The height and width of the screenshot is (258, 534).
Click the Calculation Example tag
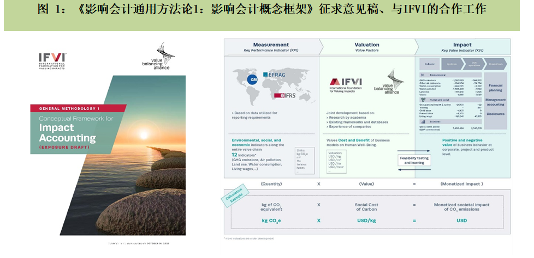point(235,196)
